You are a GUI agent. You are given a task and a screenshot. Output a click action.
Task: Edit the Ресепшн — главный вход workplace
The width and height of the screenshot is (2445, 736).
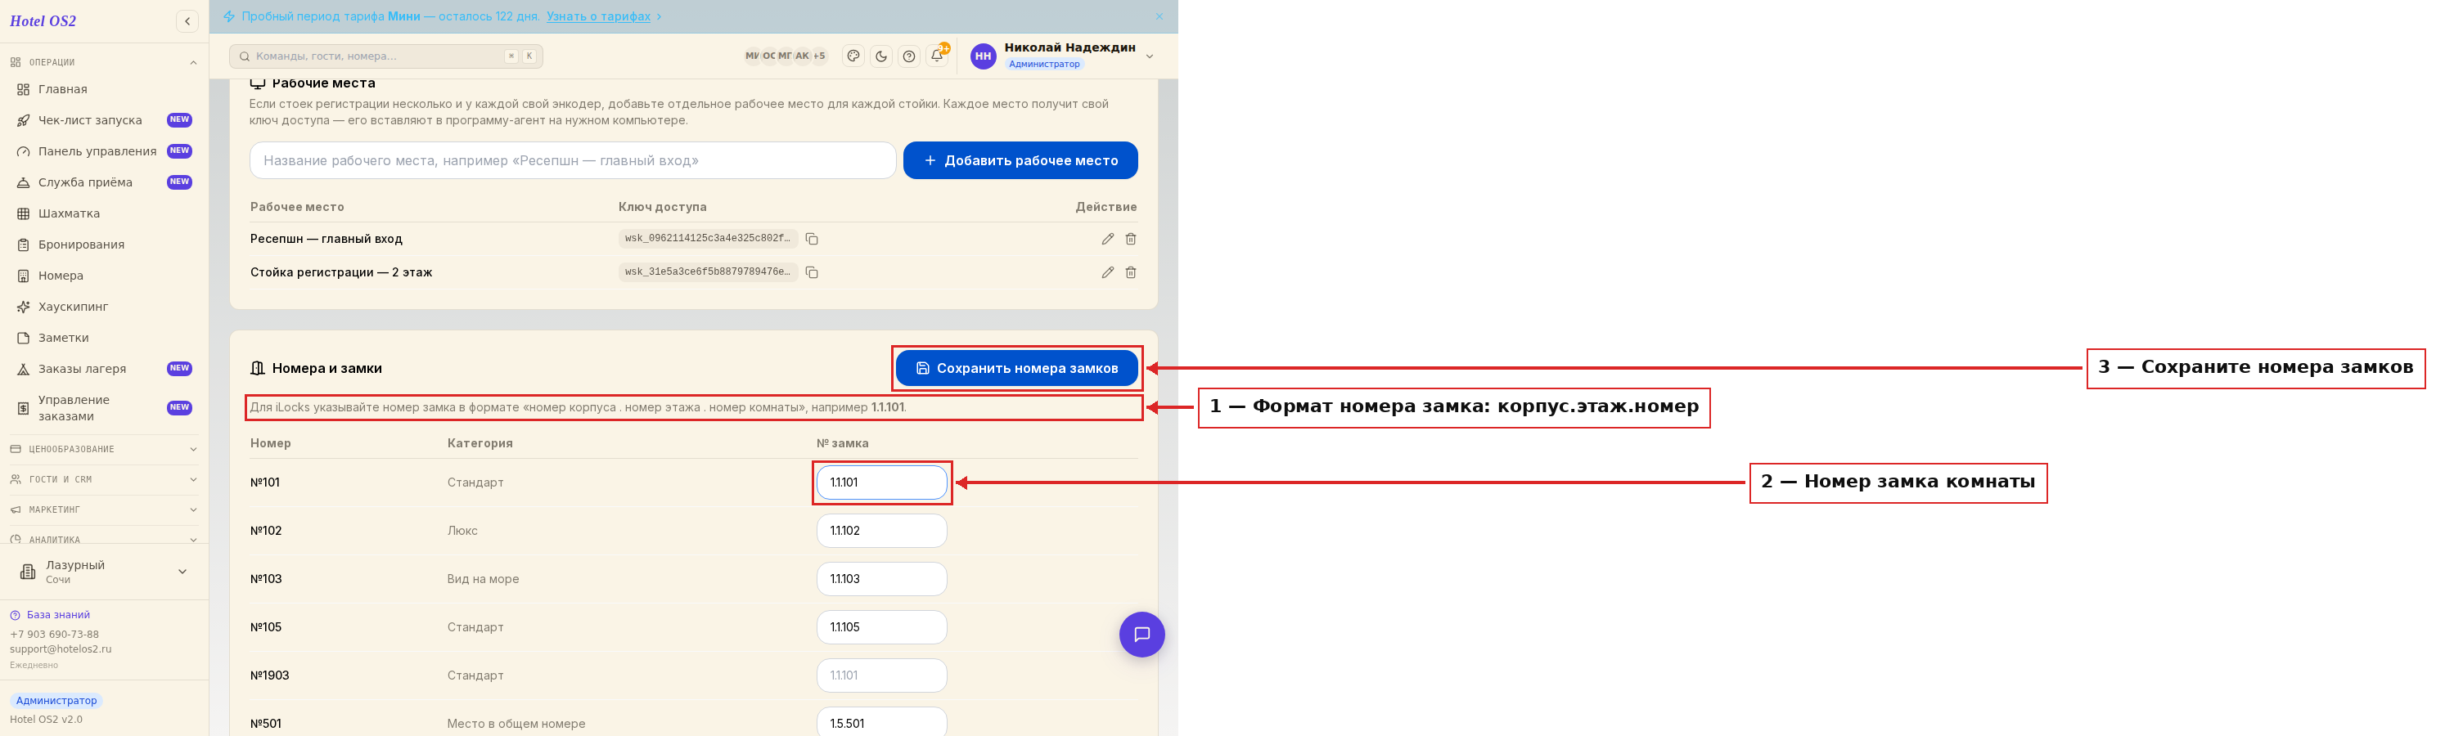point(1108,239)
